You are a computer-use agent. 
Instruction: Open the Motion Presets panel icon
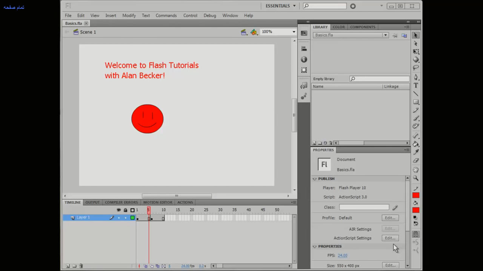coord(304,97)
